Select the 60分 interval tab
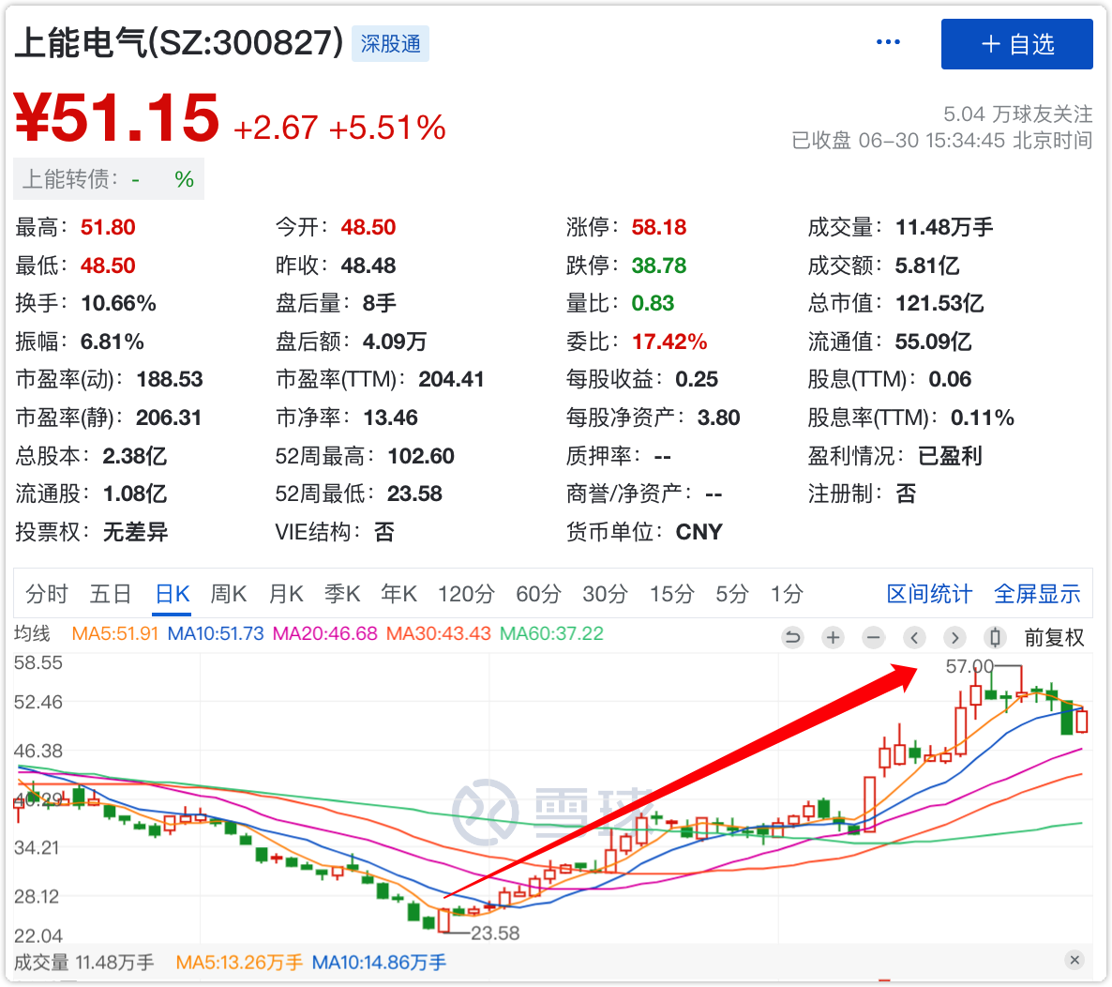 click(x=538, y=594)
